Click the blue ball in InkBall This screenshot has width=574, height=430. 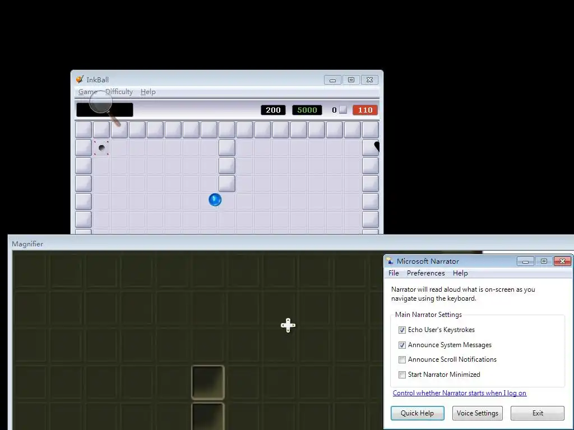215,200
